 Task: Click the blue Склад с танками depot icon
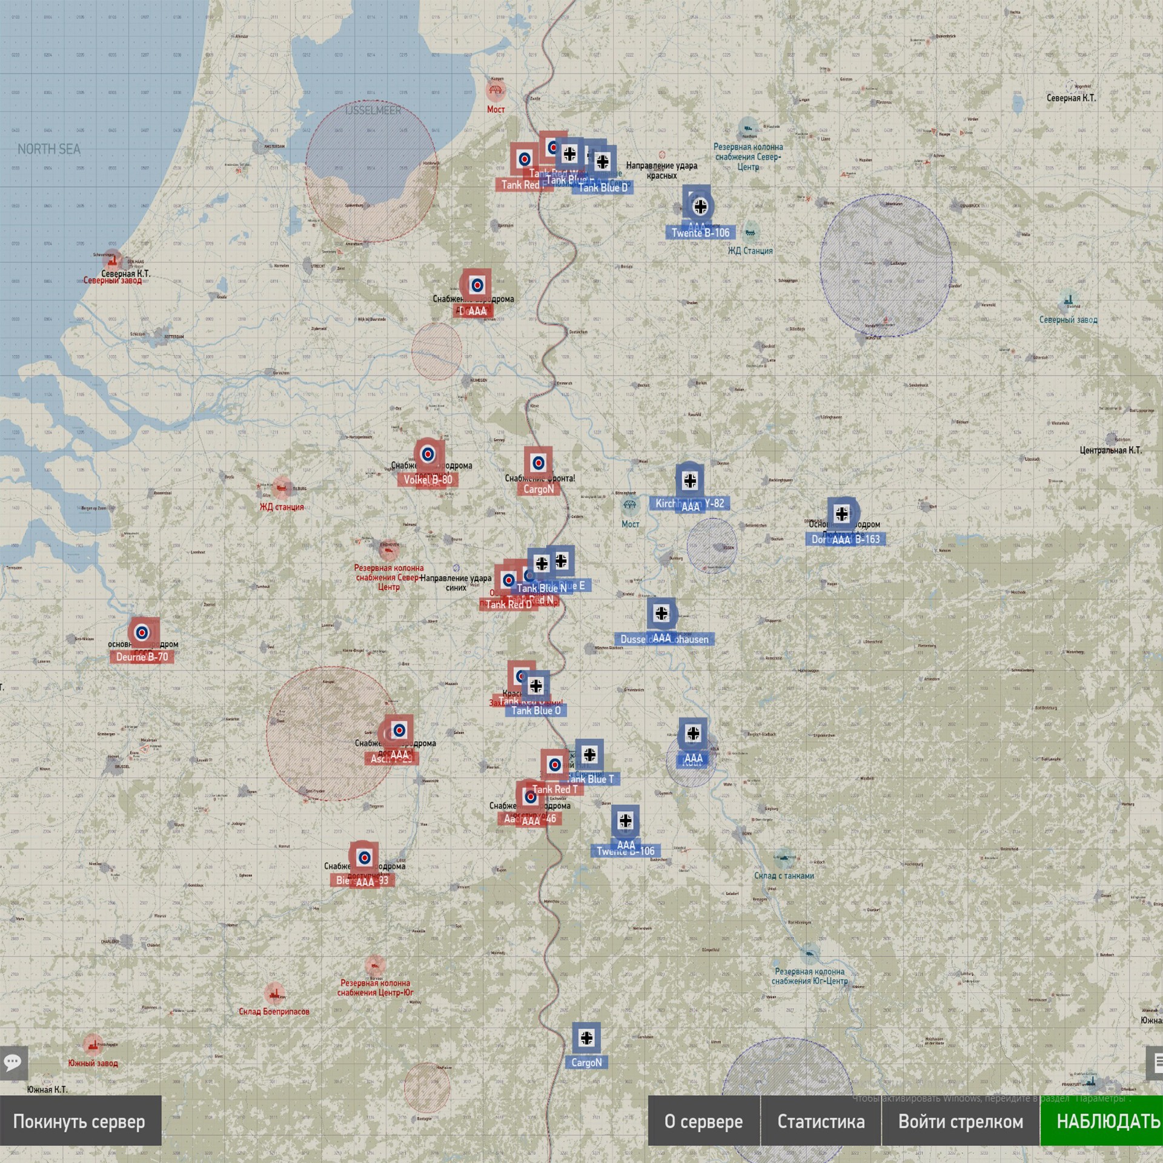784,857
